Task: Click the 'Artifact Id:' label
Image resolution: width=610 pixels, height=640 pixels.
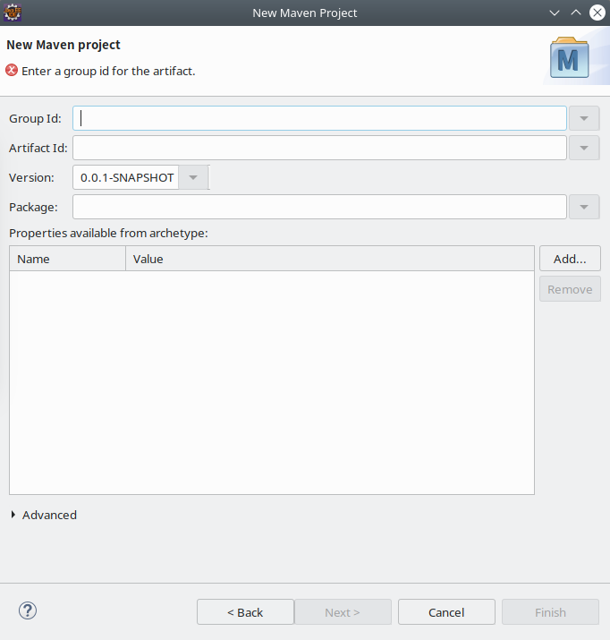Action: [x=38, y=148]
